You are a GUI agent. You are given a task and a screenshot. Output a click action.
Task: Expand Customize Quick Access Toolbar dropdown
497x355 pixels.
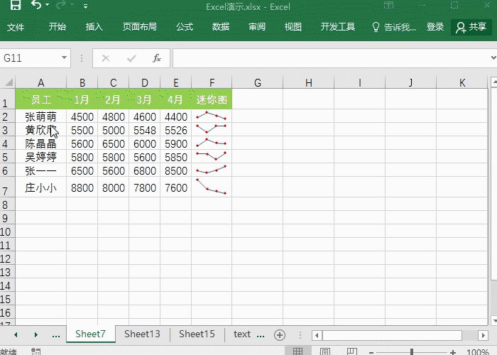click(86, 6)
